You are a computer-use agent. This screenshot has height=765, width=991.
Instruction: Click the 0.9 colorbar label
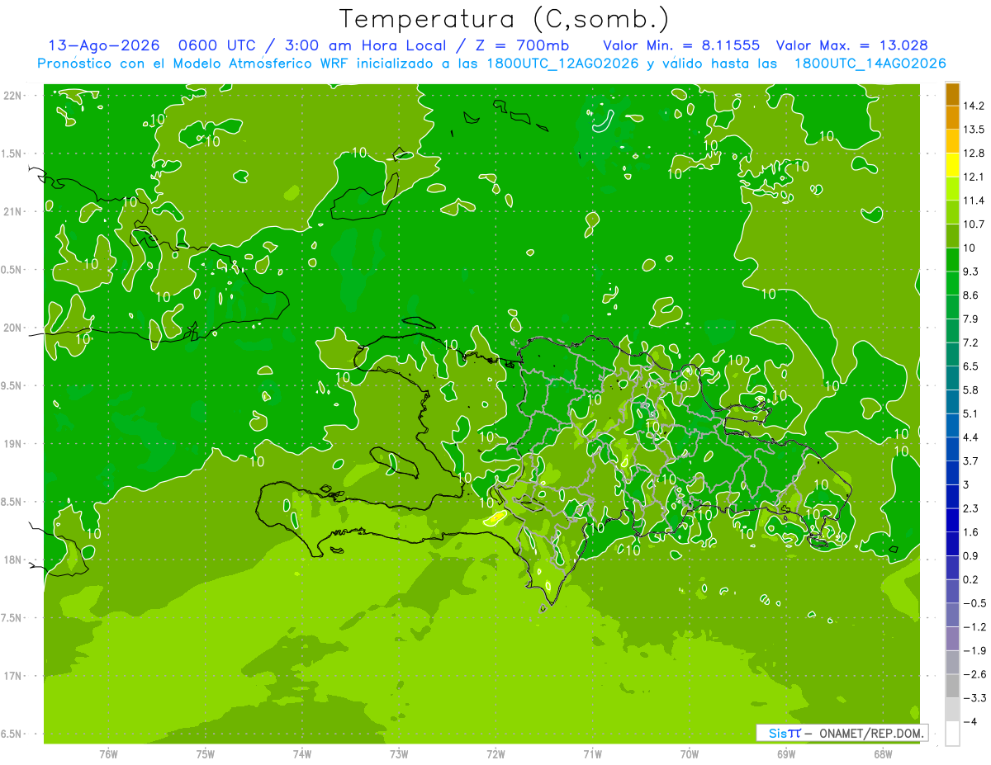971,555
